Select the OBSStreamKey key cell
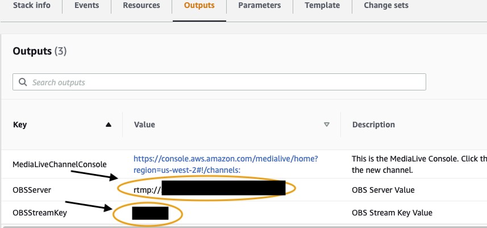This screenshot has height=228, width=487. (x=40, y=213)
